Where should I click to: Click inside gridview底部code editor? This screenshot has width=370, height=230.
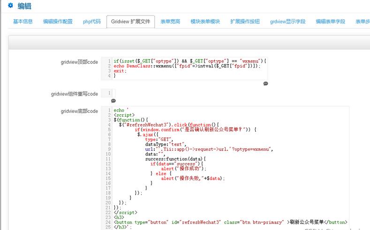pos(225,168)
